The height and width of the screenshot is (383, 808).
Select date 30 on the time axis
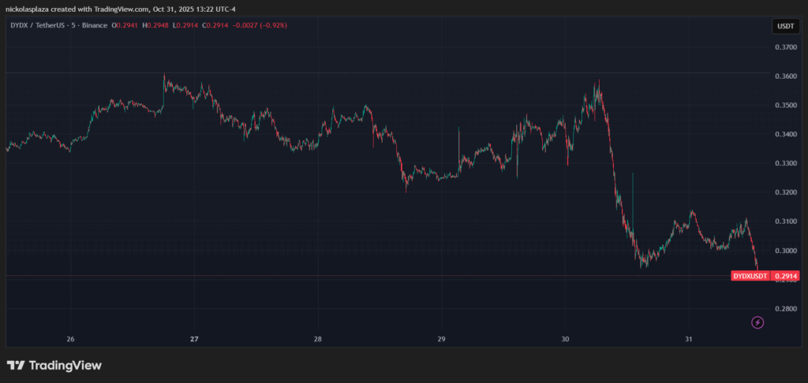pyautogui.click(x=565, y=340)
